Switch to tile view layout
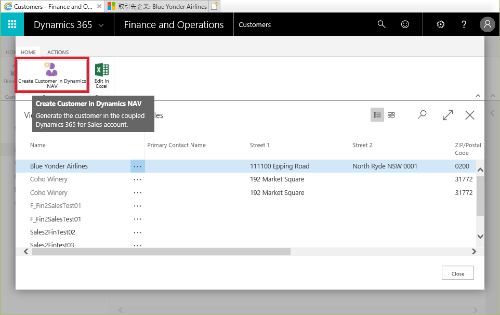500x315 pixels. (x=391, y=115)
